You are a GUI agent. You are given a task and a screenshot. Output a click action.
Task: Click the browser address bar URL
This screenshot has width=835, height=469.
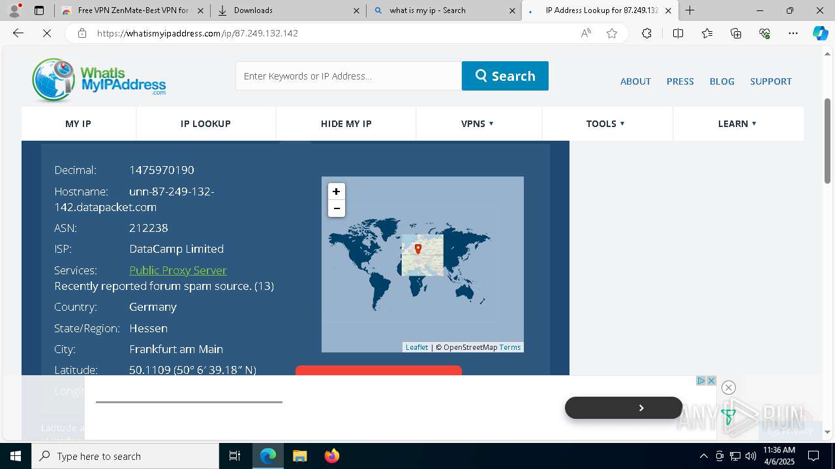click(198, 33)
